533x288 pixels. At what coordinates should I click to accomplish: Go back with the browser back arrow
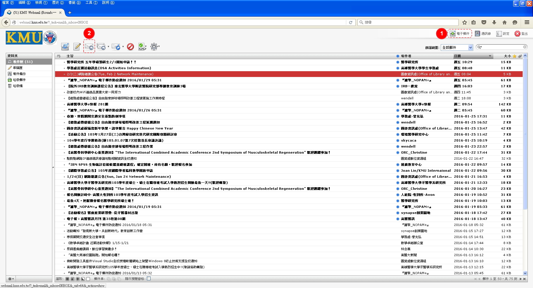coord(6,22)
